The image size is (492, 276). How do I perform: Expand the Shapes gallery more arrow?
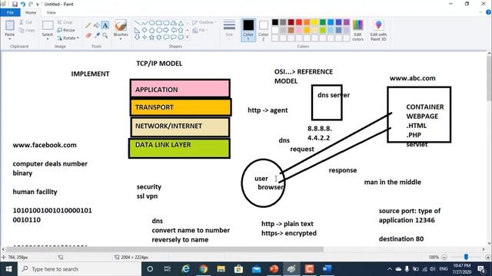click(x=188, y=38)
